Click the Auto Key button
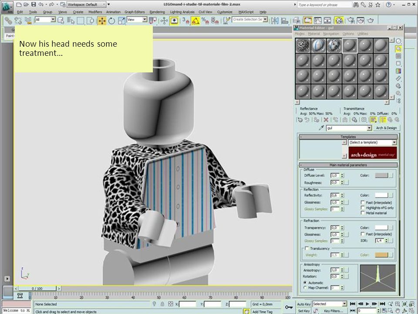The width and height of the screenshot is (418, 314). coord(303,304)
